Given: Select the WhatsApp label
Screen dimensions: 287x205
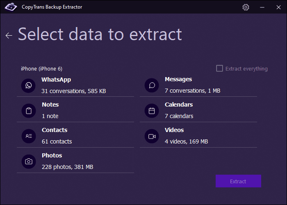Looking at the screenshot, I should point(56,80).
